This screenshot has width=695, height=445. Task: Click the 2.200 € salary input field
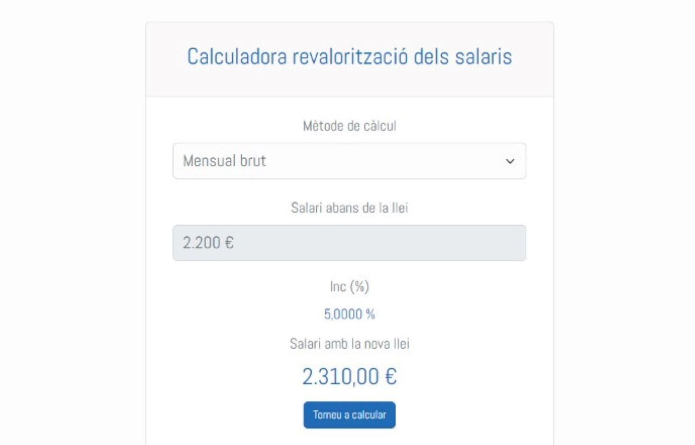tap(348, 243)
